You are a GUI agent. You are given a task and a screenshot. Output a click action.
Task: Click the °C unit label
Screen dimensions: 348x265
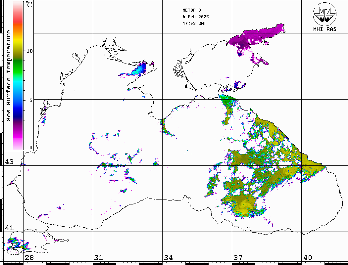pos(29,5)
